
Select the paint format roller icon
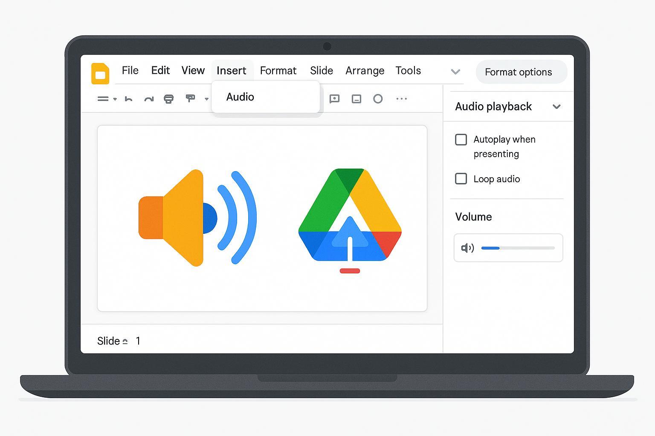pos(190,99)
